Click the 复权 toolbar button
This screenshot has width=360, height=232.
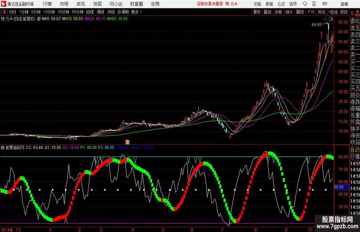click(257, 12)
